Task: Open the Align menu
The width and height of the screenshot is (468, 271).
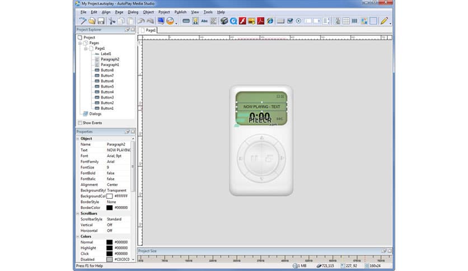Action: 106,12
